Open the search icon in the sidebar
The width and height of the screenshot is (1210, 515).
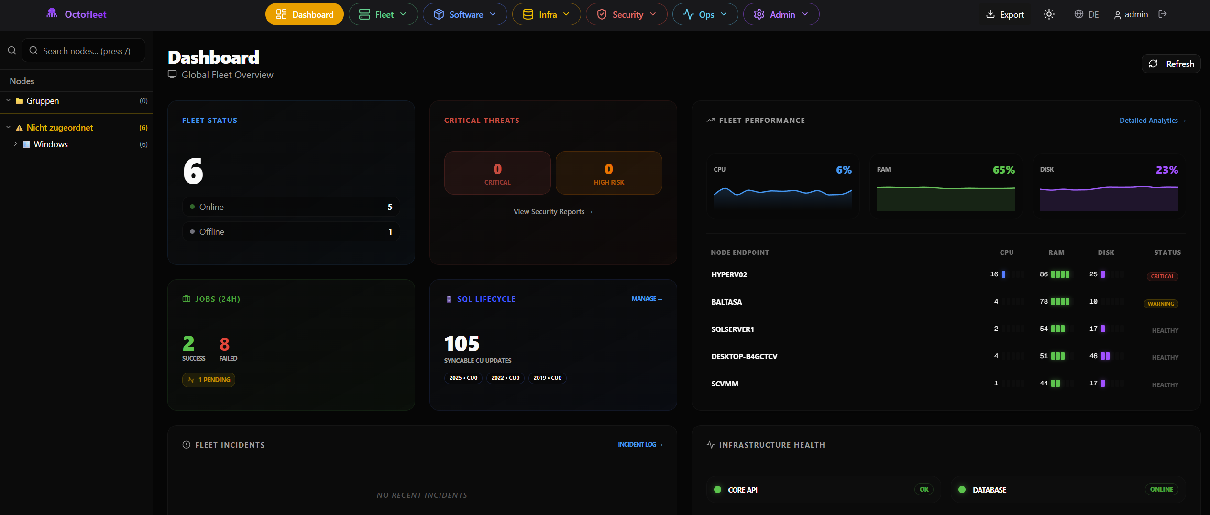[x=12, y=50]
